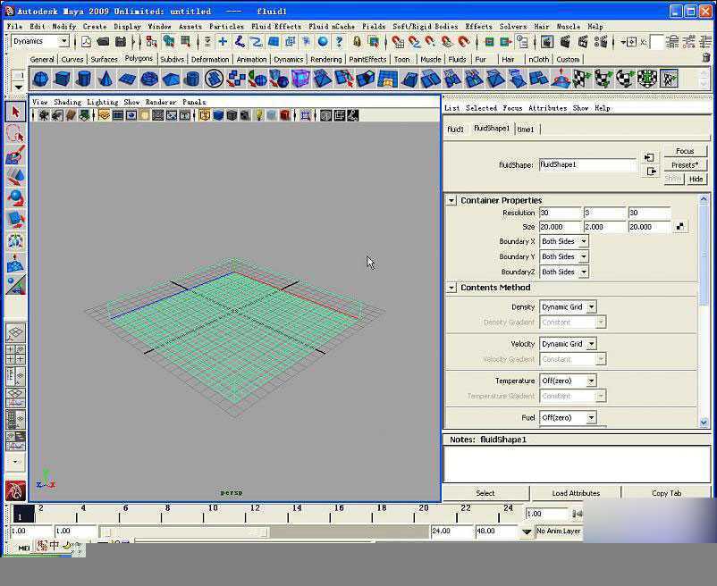The image size is (717, 586).
Task: Click the Save Scene icon
Action: 121,42
